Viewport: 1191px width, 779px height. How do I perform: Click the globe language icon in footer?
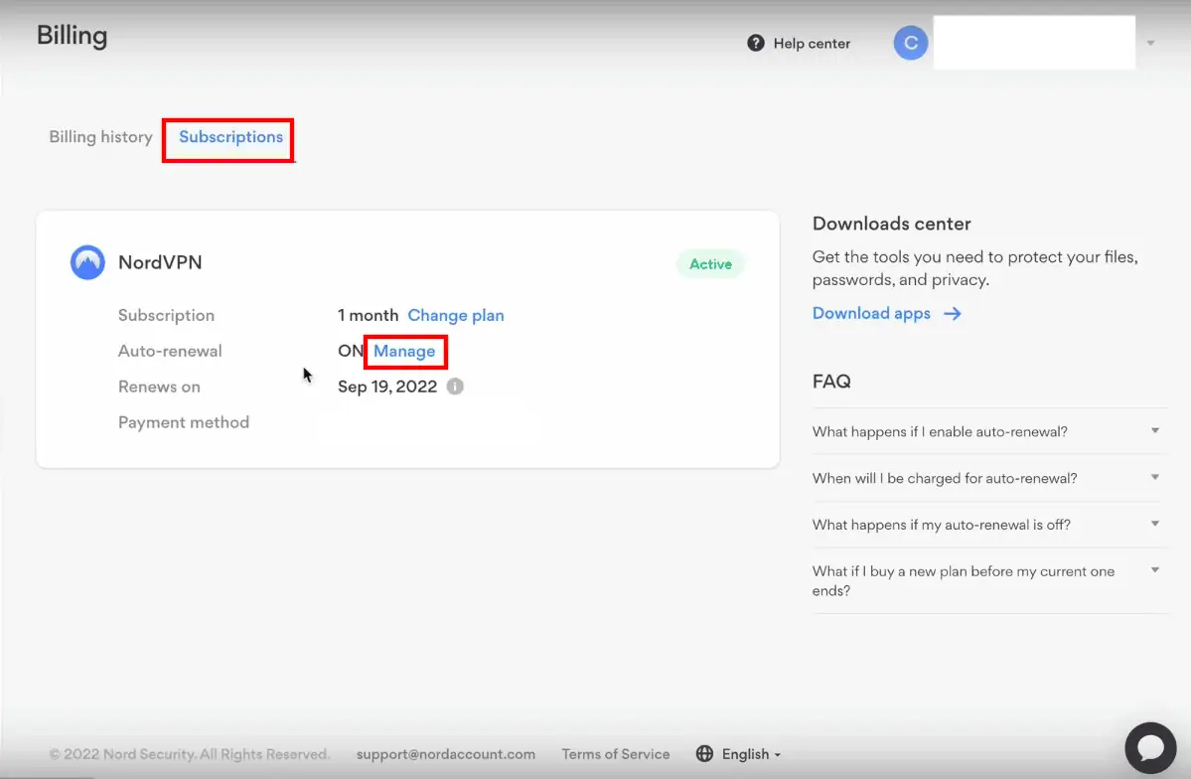[x=704, y=754]
